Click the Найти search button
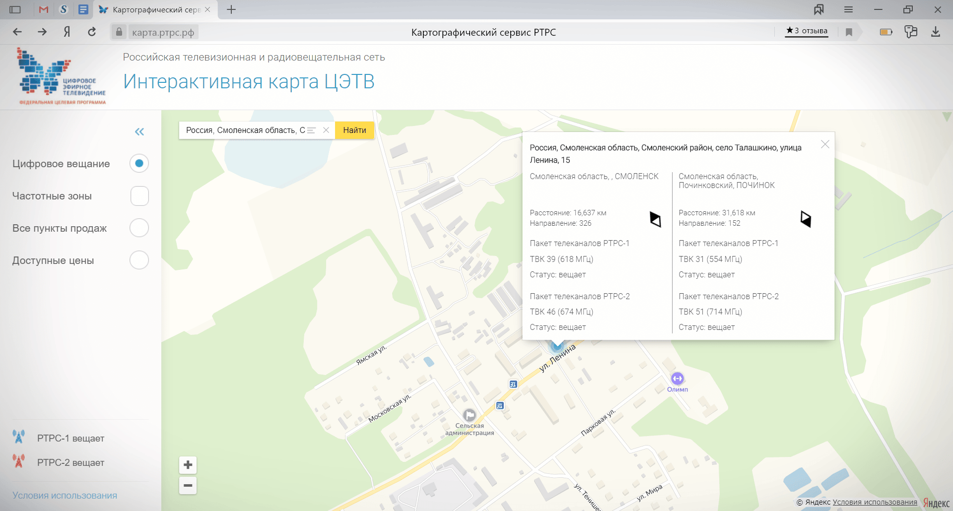 [x=354, y=130]
